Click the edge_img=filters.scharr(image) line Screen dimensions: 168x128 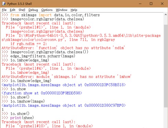(38, 56)
